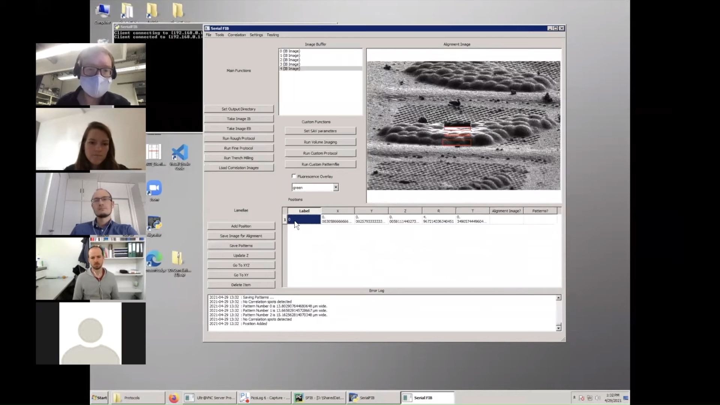
Task: Click Run Volume Imaging button
Action: click(320, 142)
